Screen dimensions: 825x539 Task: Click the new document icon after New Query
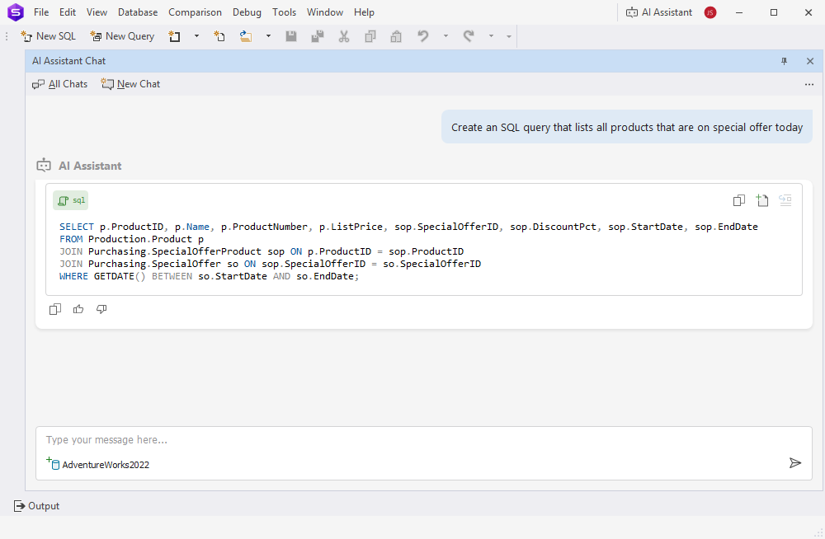coord(174,36)
